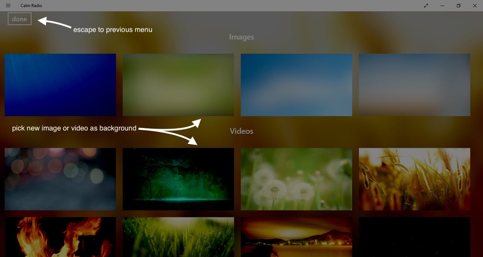Pick the blue sky with clouds image

(x=296, y=85)
